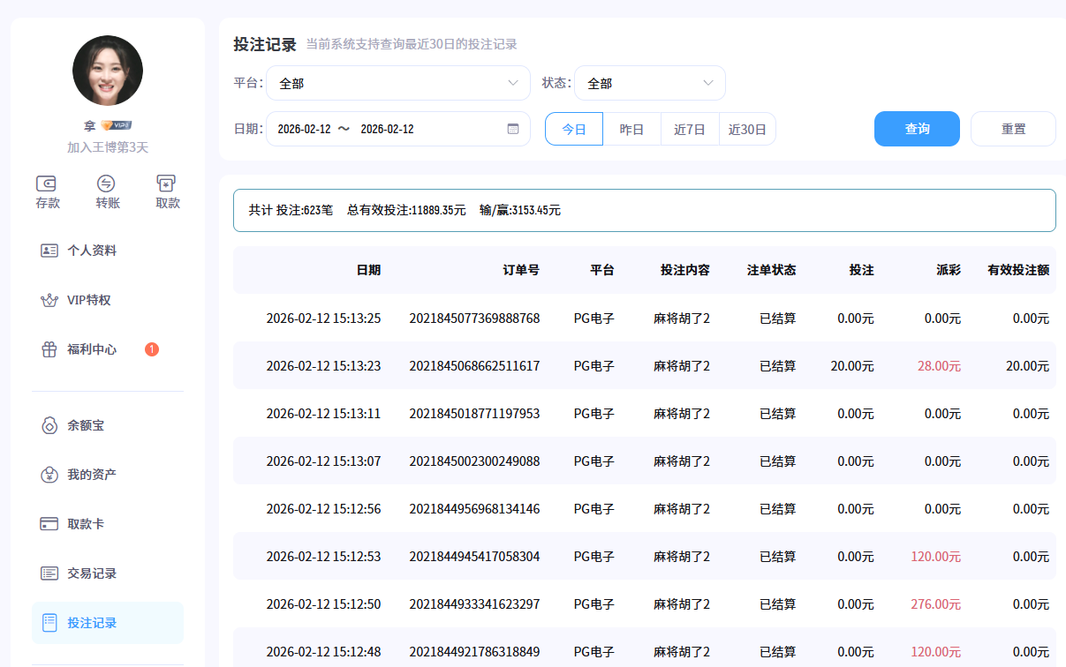The image size is (1066, 667).
Task: Check the 福利中心 with notification badge
Action: pyautogui.click(x=92, y=349)
